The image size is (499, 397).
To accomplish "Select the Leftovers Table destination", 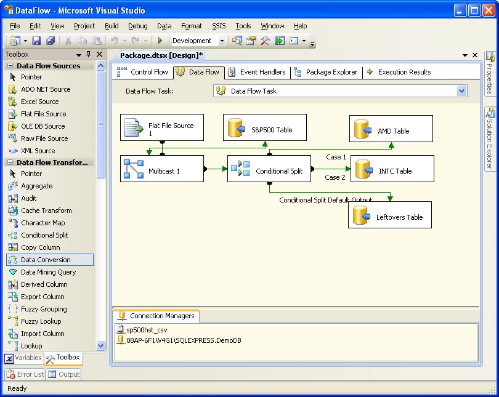I will pos(390,215).
